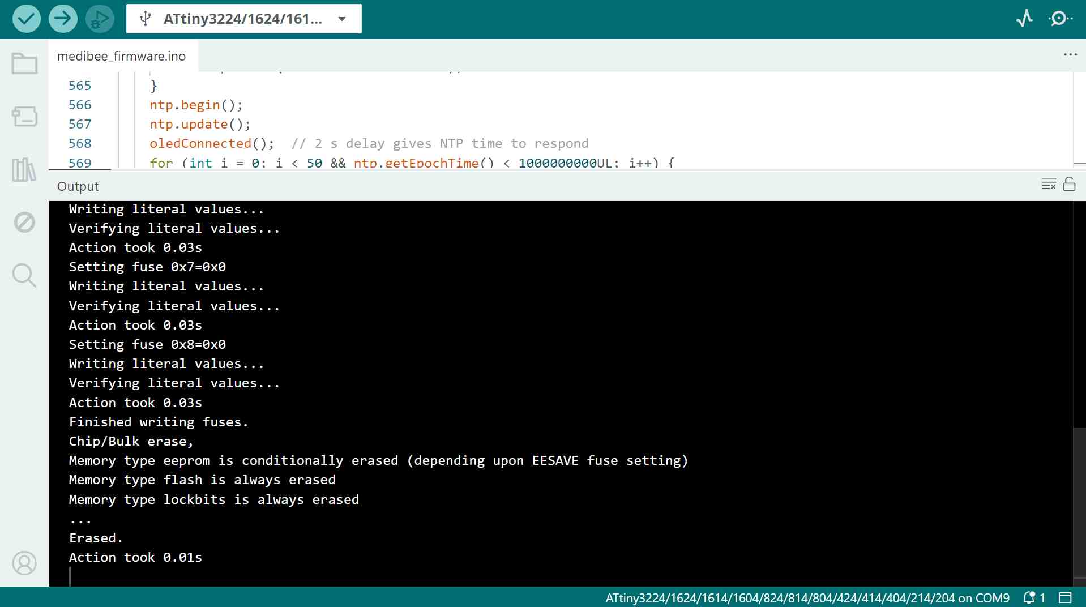Click the Verify sketch checkmark button
The height and width of the screenshot is (607, 1086).
[x=27, y=19]
